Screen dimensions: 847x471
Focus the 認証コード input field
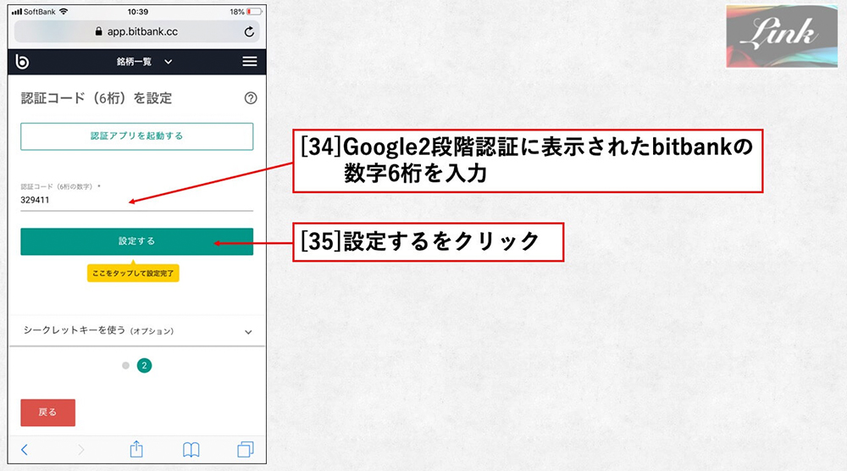click(136, 201)
